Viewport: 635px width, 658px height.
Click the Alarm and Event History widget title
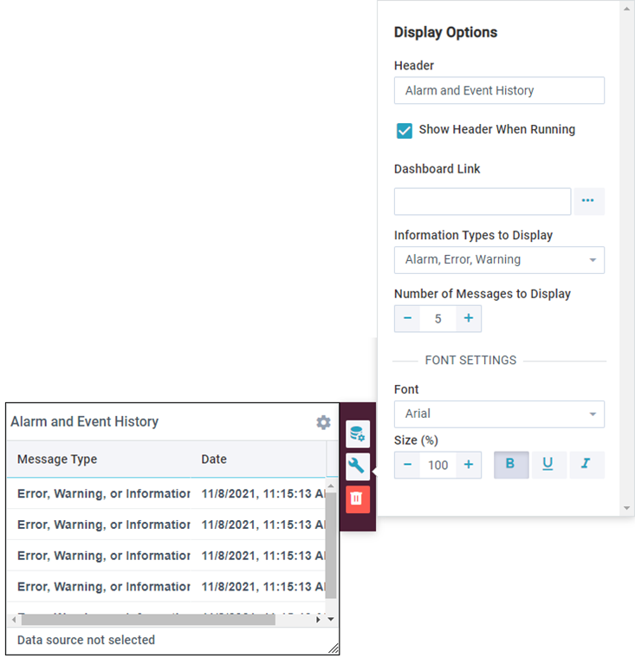coord(85,421)
